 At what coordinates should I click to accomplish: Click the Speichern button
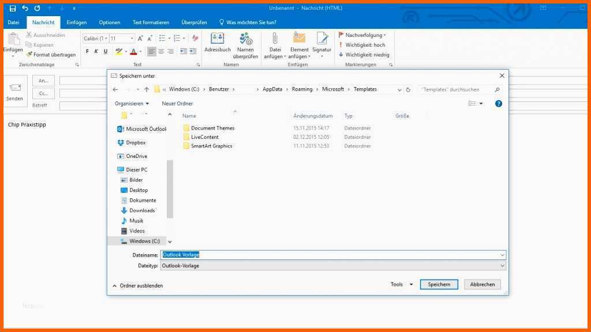[x=439, y=285]
